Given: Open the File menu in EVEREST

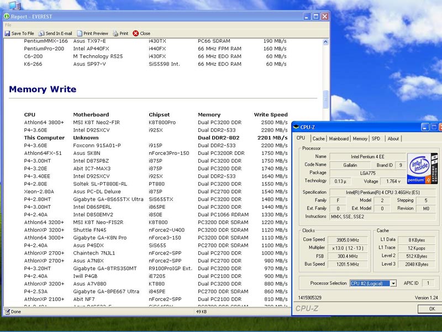Looking at the screenshot, I should coord(8,25).
